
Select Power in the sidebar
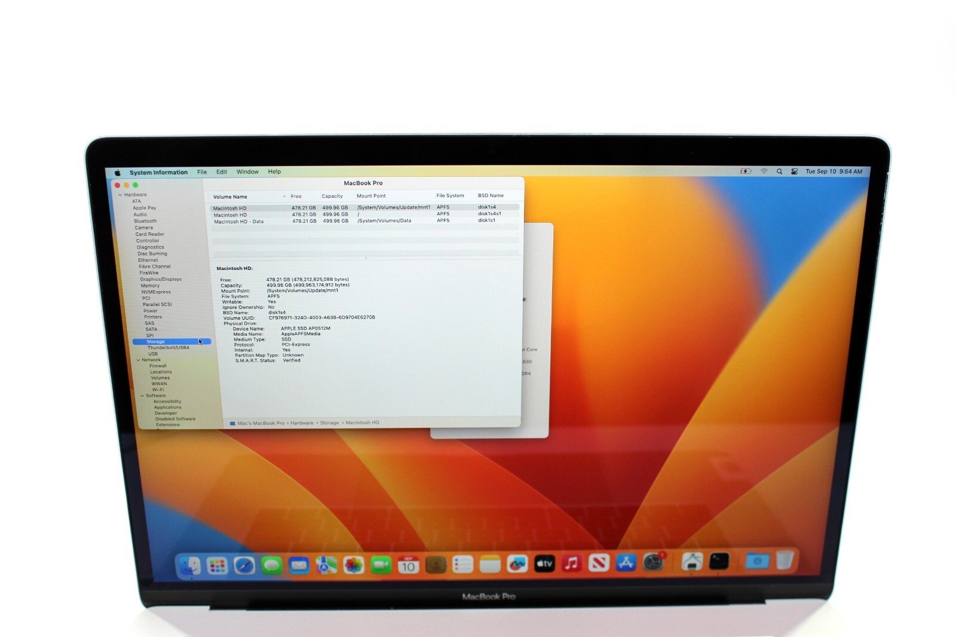(151, 311)
